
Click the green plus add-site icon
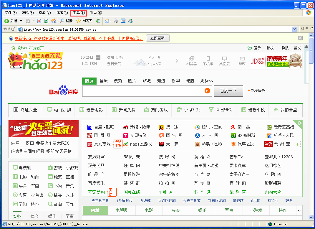pyautogui.click(x=297, y=144)
